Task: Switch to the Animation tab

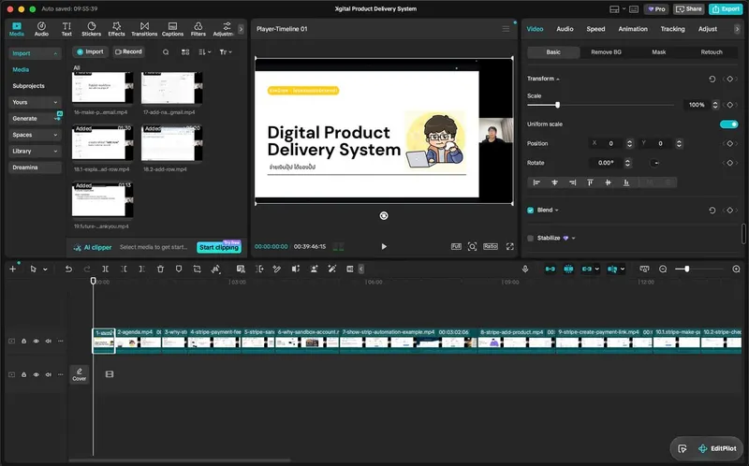Action: click(633, 29)
